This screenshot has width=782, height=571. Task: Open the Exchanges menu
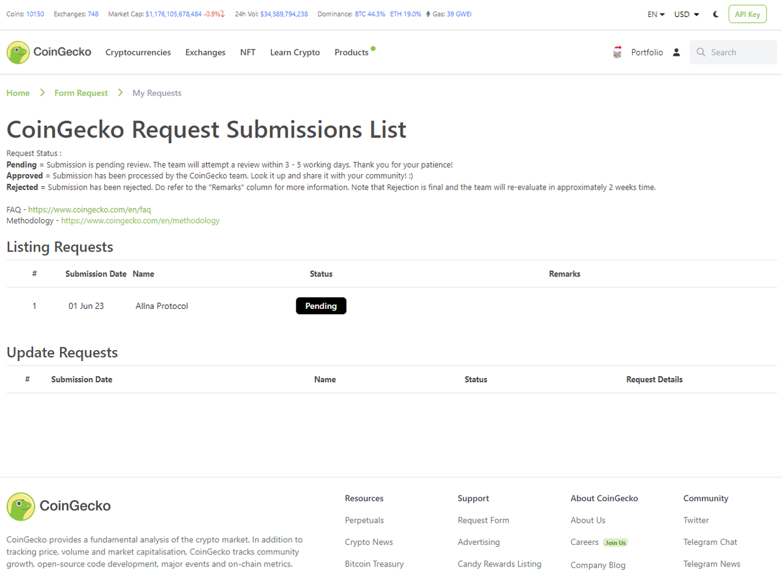click(205, 52)
